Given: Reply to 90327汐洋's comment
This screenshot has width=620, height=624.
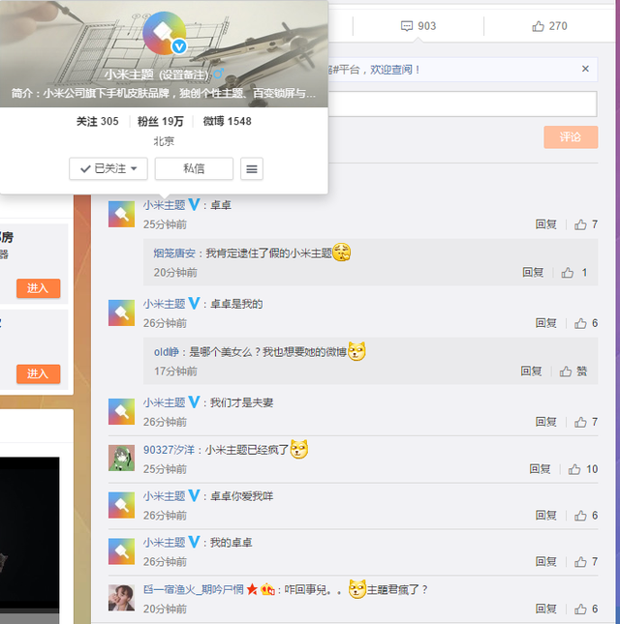Looking at the screenshot, I should click(x=540, y=469).
